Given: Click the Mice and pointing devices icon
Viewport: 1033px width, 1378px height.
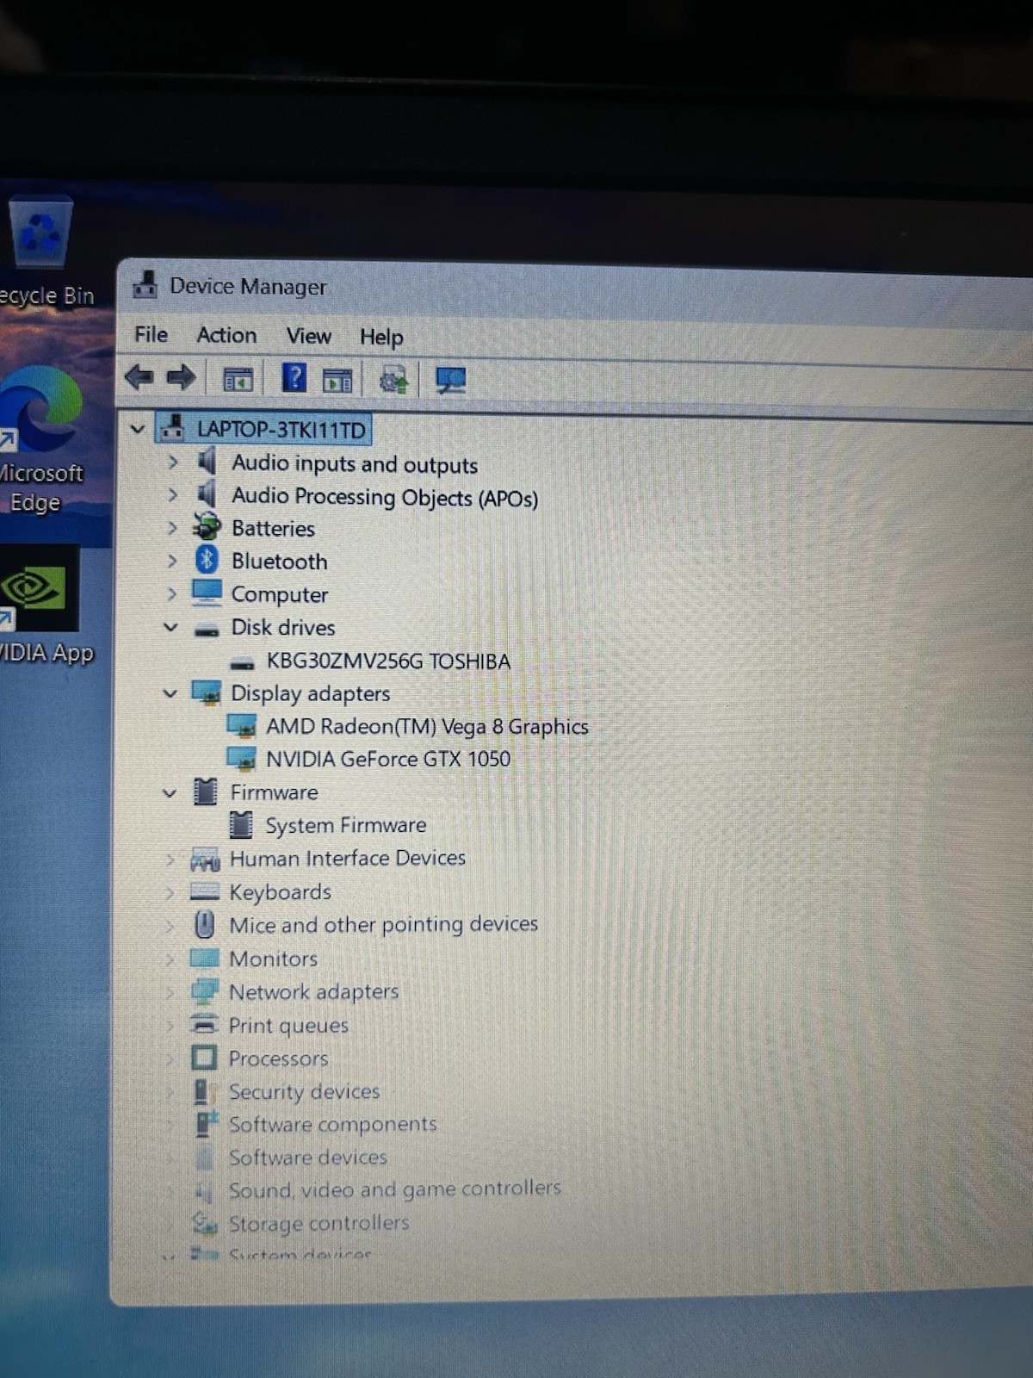Looking at the screenshot, I should point(205,924).
